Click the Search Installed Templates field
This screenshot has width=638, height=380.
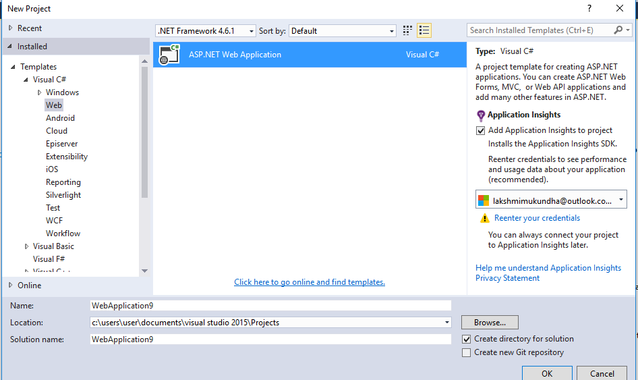click(x=540, y=30)
